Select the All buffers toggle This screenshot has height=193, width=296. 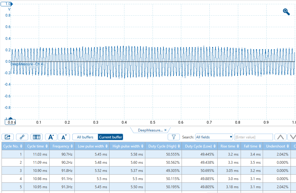85,137
